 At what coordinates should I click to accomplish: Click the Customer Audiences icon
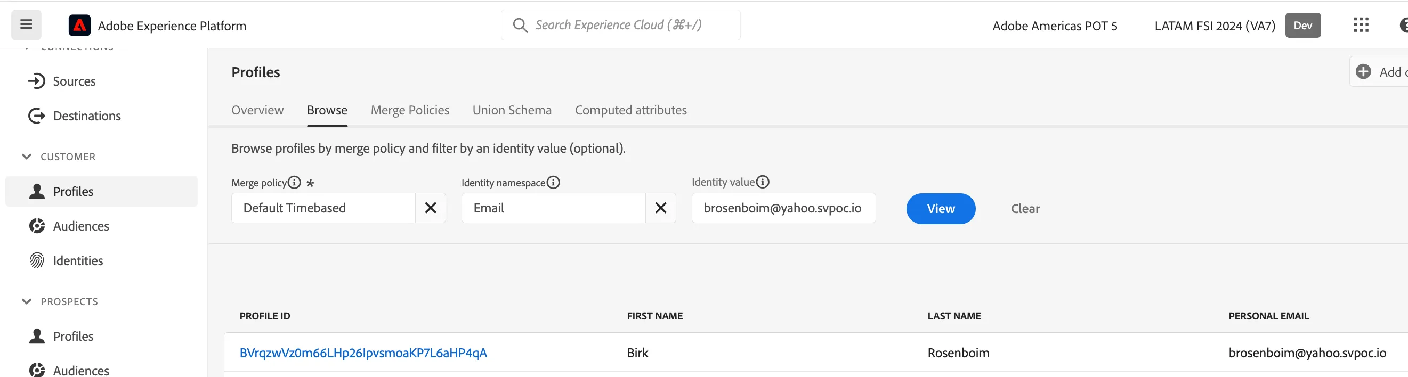(37, 226)
